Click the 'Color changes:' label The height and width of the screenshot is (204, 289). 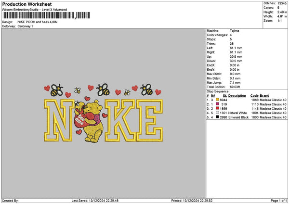(x=217, y=35)
